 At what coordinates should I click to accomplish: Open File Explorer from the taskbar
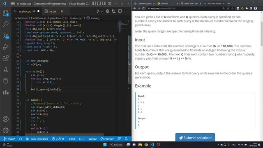[x=140, y=145]
